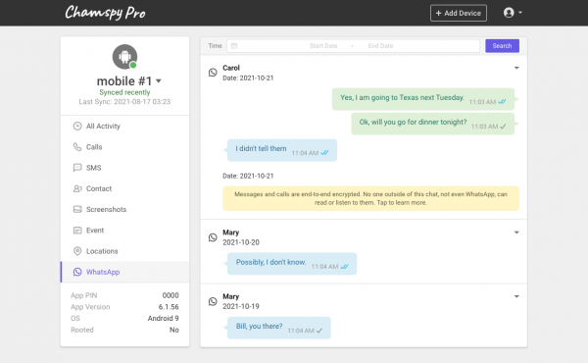Click double-check on "I didn't tell them"
The image size is (588, 363).
tap(324, 153)
